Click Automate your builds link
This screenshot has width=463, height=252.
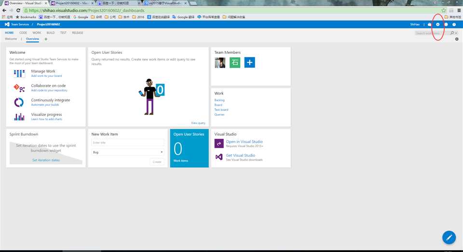(x=45, y=105)
